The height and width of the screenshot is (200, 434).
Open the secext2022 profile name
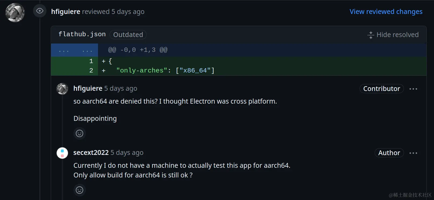(x=91, y=152)
